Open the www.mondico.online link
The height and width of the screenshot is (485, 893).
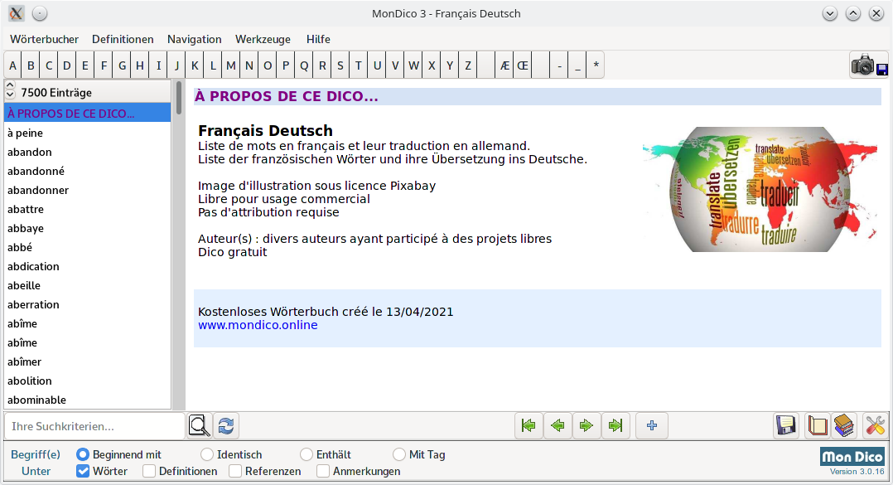pos(258,325)
